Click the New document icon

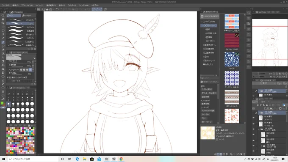(44, 9)
